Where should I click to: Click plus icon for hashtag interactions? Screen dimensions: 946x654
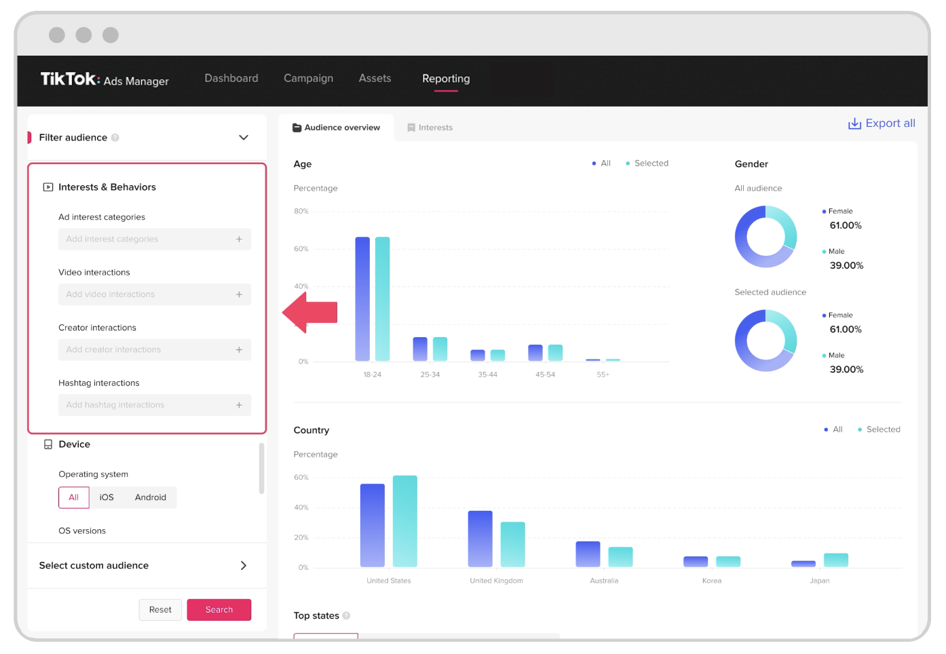tap(239, 405)
